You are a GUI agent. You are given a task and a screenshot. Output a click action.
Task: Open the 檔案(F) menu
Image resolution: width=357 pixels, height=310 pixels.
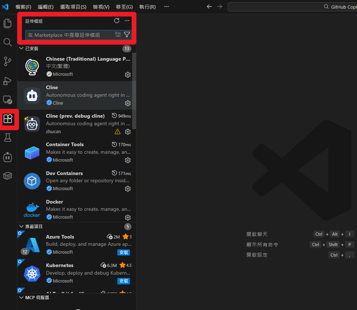[23, 7]
